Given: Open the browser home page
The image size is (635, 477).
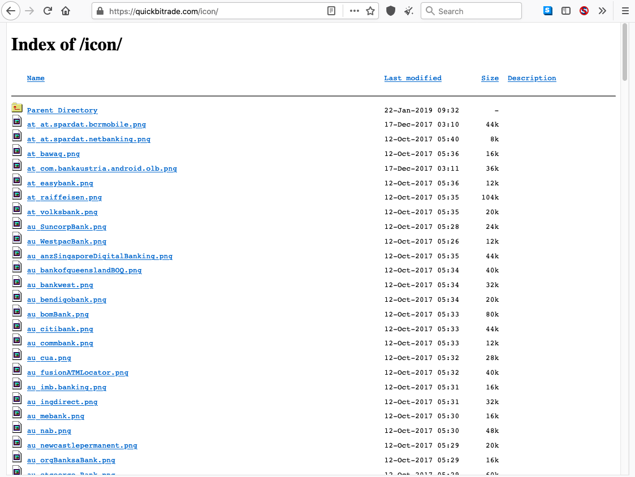Looking at the screenshot, I should [x=66, y=11].
